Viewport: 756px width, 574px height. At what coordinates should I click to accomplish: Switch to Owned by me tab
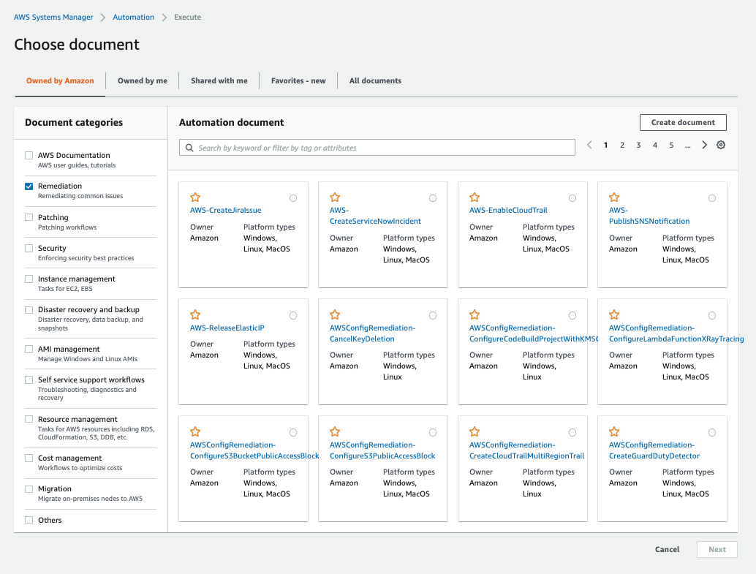143,80
